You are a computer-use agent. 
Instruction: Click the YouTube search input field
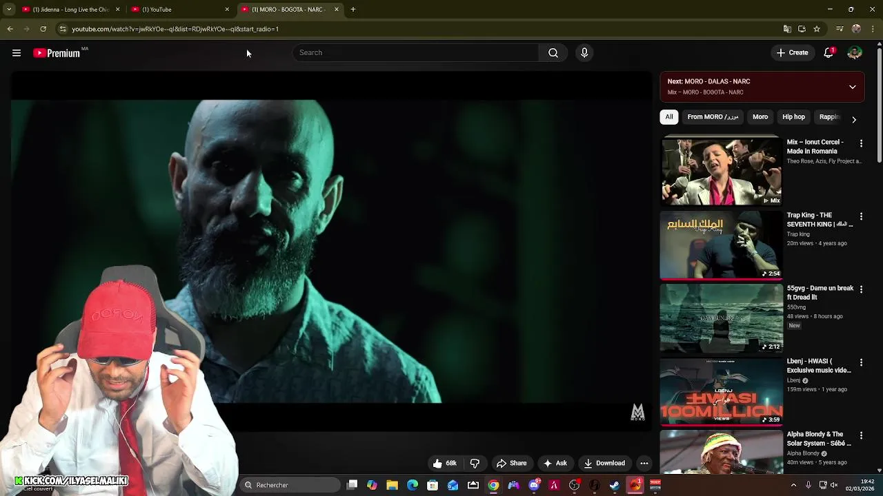click(x=416, y=53)
